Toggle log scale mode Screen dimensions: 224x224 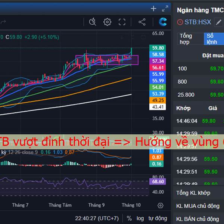[x=140, y=218]
